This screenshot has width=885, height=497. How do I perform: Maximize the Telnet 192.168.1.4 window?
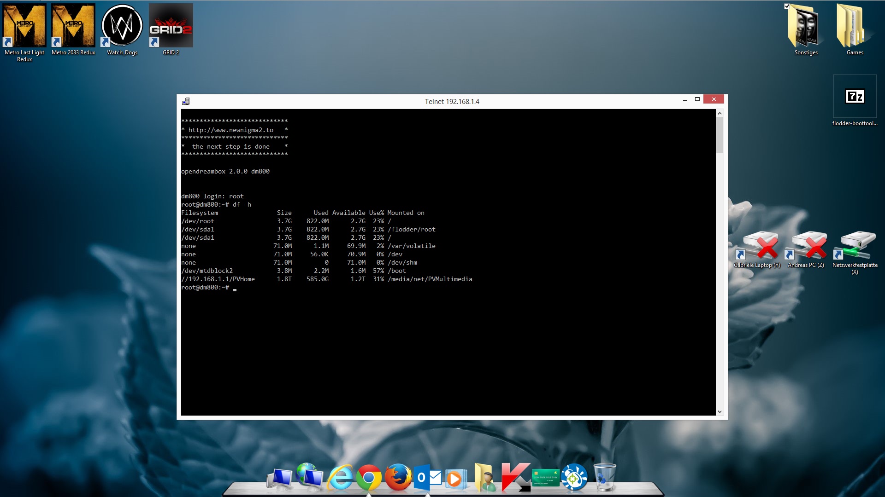click(697, 99)
